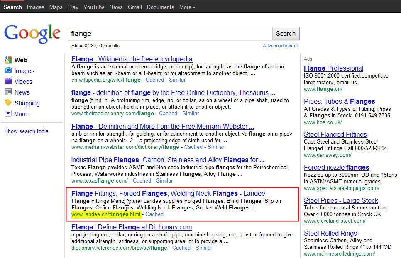Open Cached link for merriam-webster result
This screenshot has height=258, width=401.
[193, 147]
